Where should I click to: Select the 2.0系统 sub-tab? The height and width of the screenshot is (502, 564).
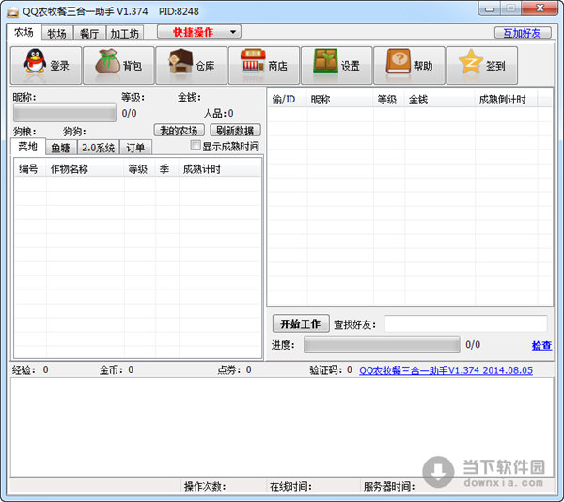point(98,148)
